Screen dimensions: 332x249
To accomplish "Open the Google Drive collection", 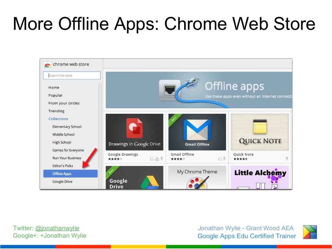I will coord(63,182).
